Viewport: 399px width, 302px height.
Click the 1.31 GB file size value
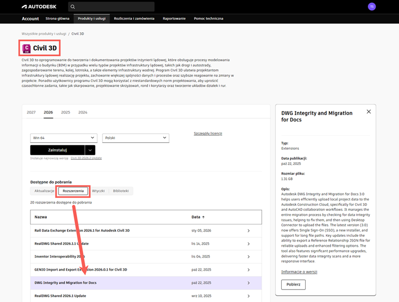pyautogui.click(x=287, y=179)
